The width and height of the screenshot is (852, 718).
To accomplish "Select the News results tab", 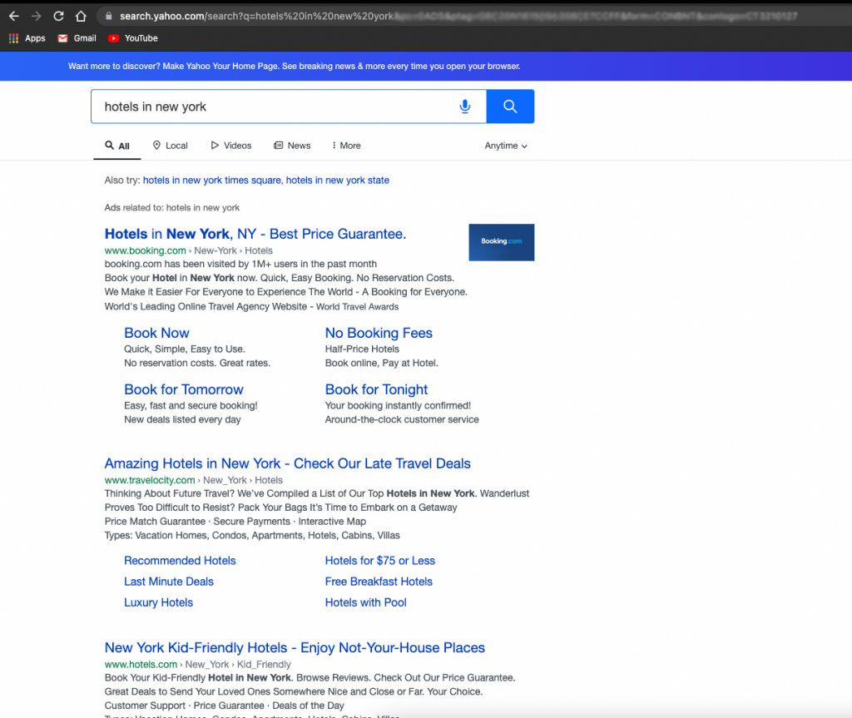I will 292,146.
